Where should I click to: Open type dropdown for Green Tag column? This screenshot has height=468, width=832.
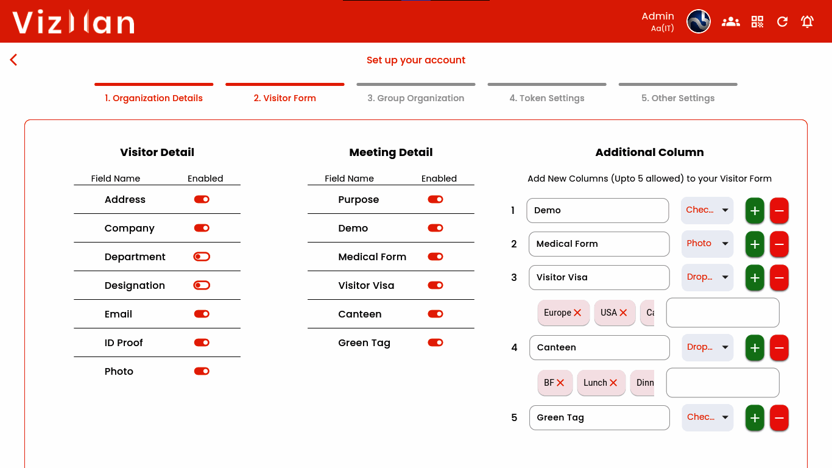(x=707, y=417)
